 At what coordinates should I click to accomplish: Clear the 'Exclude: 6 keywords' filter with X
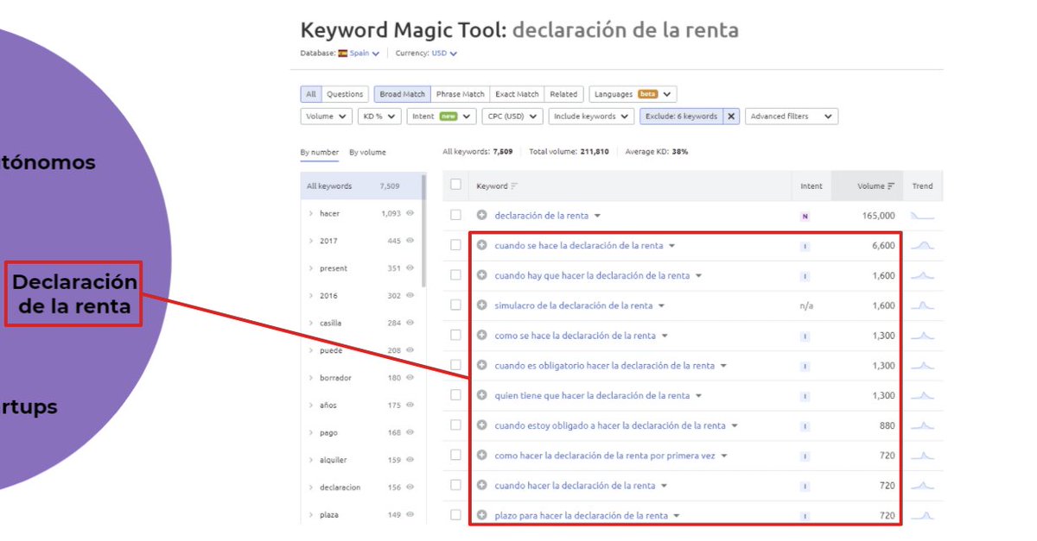click(731, 116)
